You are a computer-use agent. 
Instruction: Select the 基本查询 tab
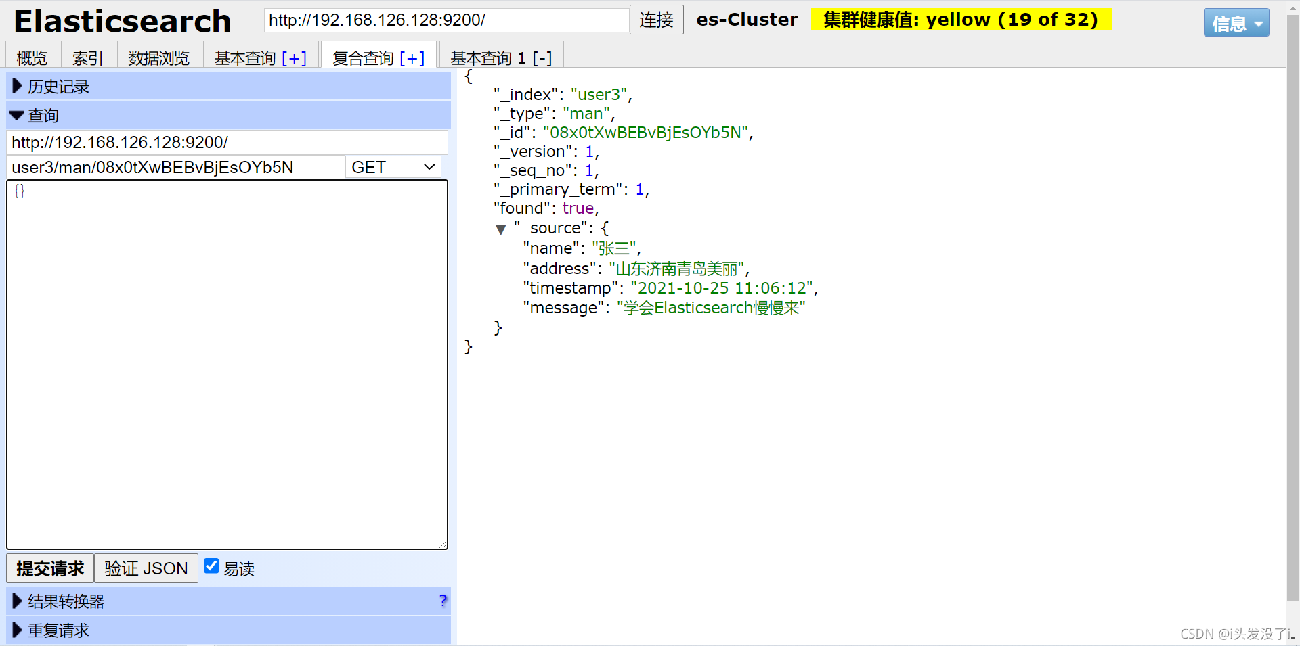[245, 58]
